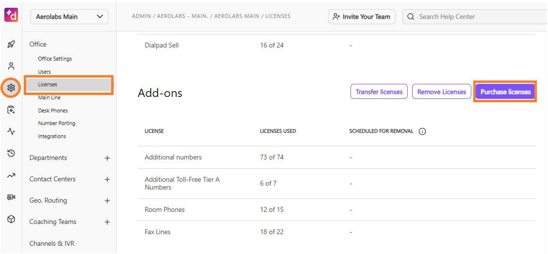548x254 pixels.
Task: Click the LICENSE column header
Action: point(154,131)
